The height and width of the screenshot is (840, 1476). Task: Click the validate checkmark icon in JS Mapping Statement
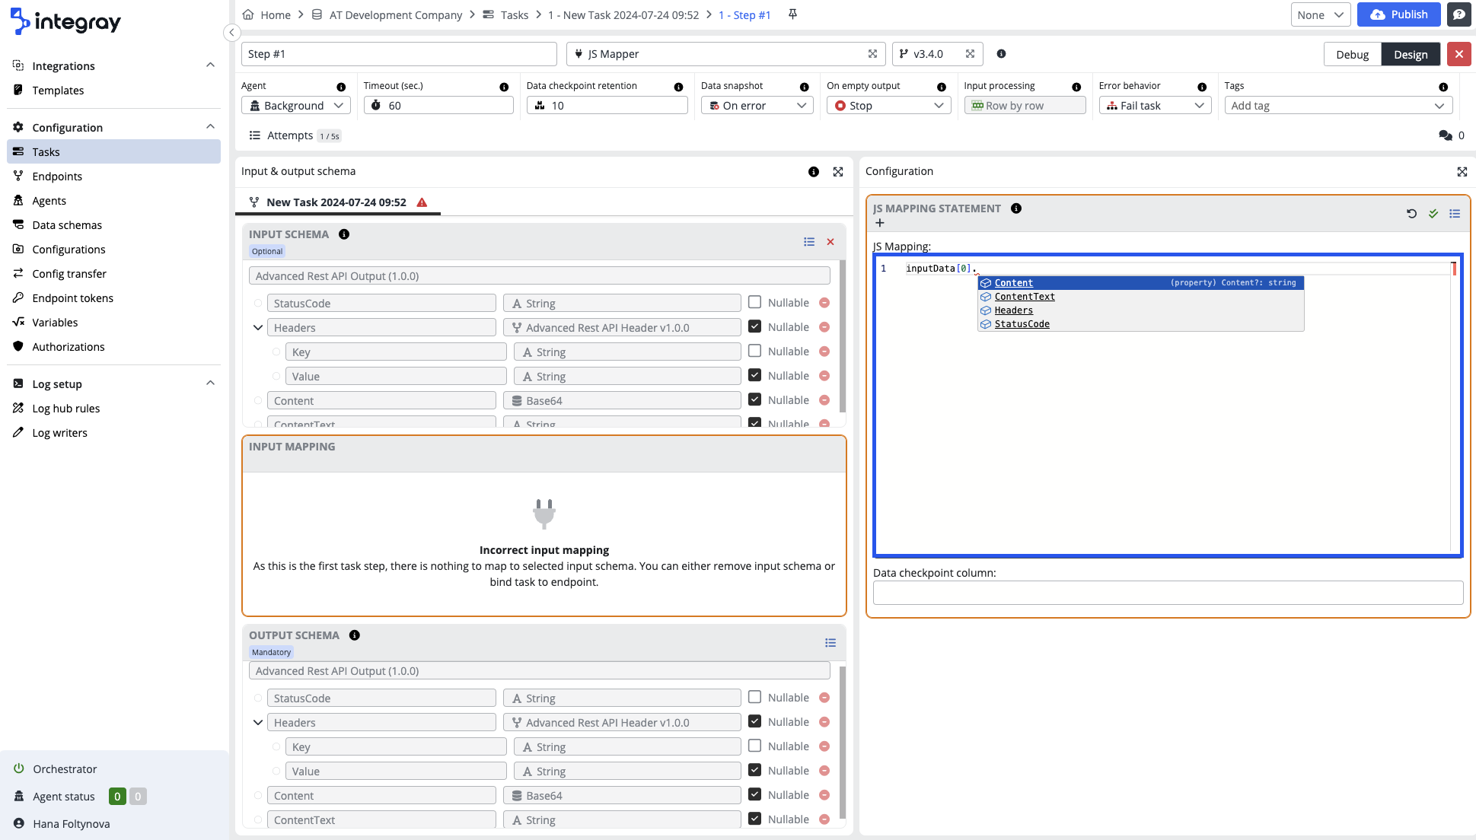tap(1433, 214)
